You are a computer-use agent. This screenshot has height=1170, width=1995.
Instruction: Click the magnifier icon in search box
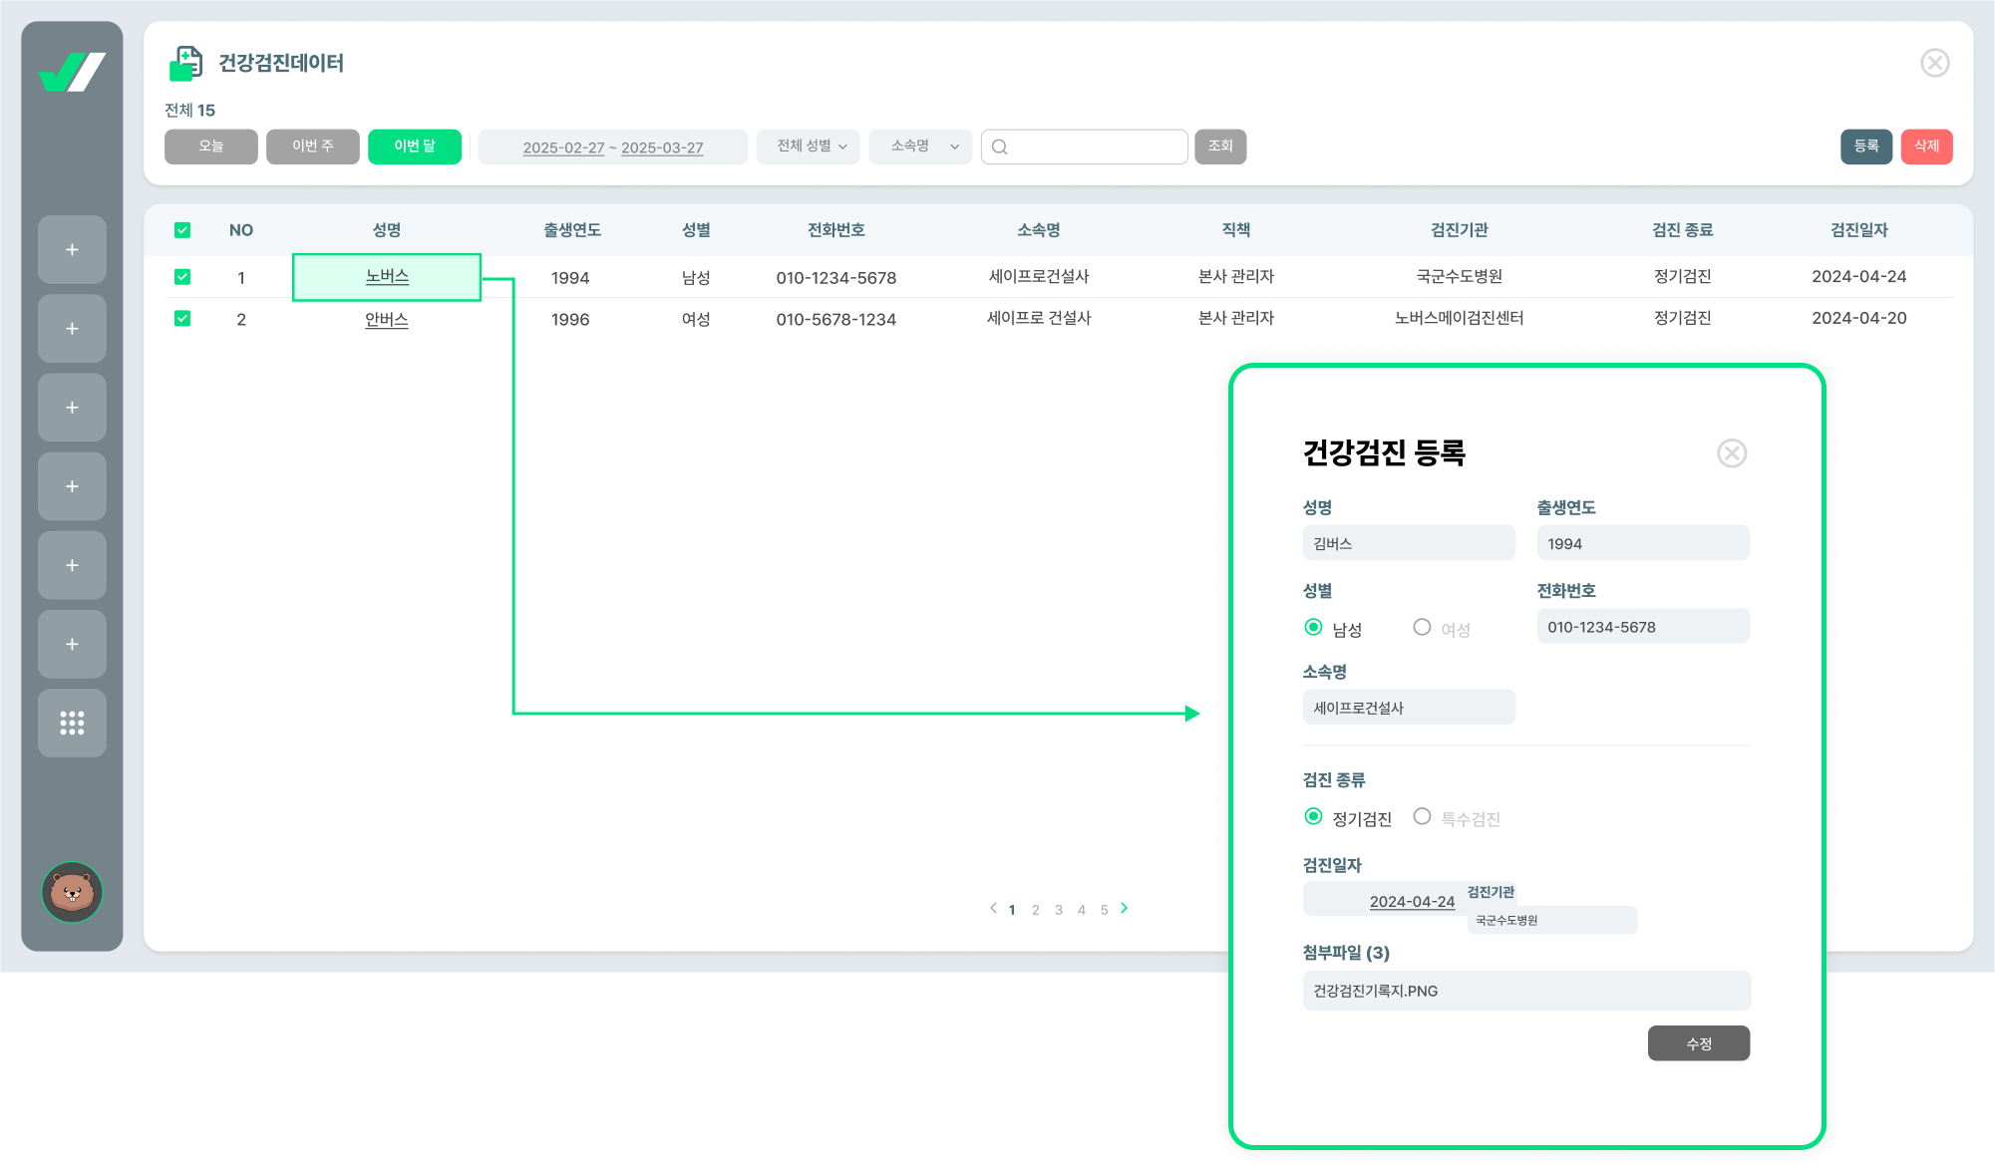(1000, 146)
